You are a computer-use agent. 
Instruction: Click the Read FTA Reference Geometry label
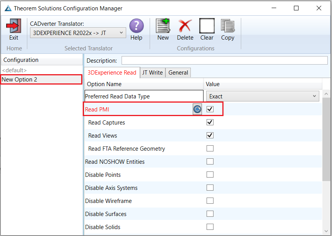point(127,149)
